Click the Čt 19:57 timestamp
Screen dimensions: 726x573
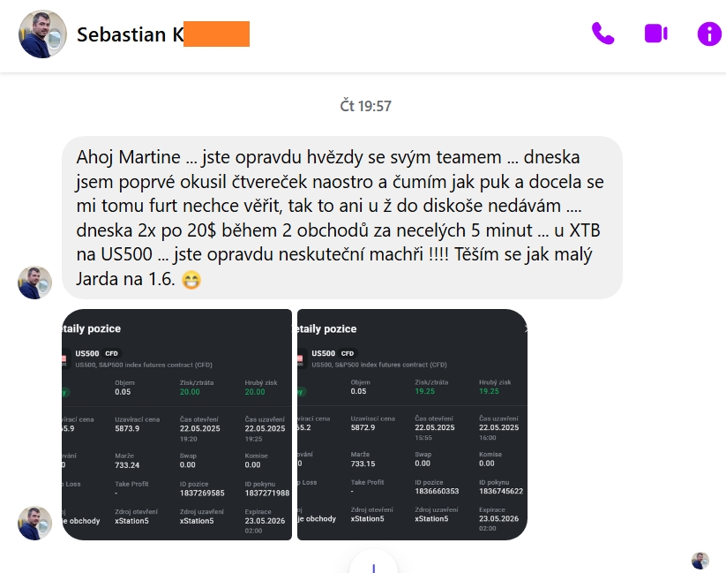(x=366, y=106)
